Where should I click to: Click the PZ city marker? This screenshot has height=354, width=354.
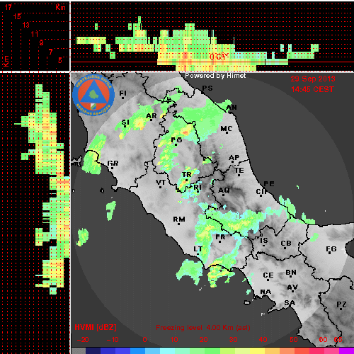(x=341, y=309)
